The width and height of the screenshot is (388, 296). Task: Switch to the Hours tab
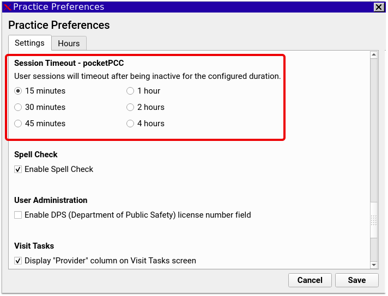[x=69, y=43]
